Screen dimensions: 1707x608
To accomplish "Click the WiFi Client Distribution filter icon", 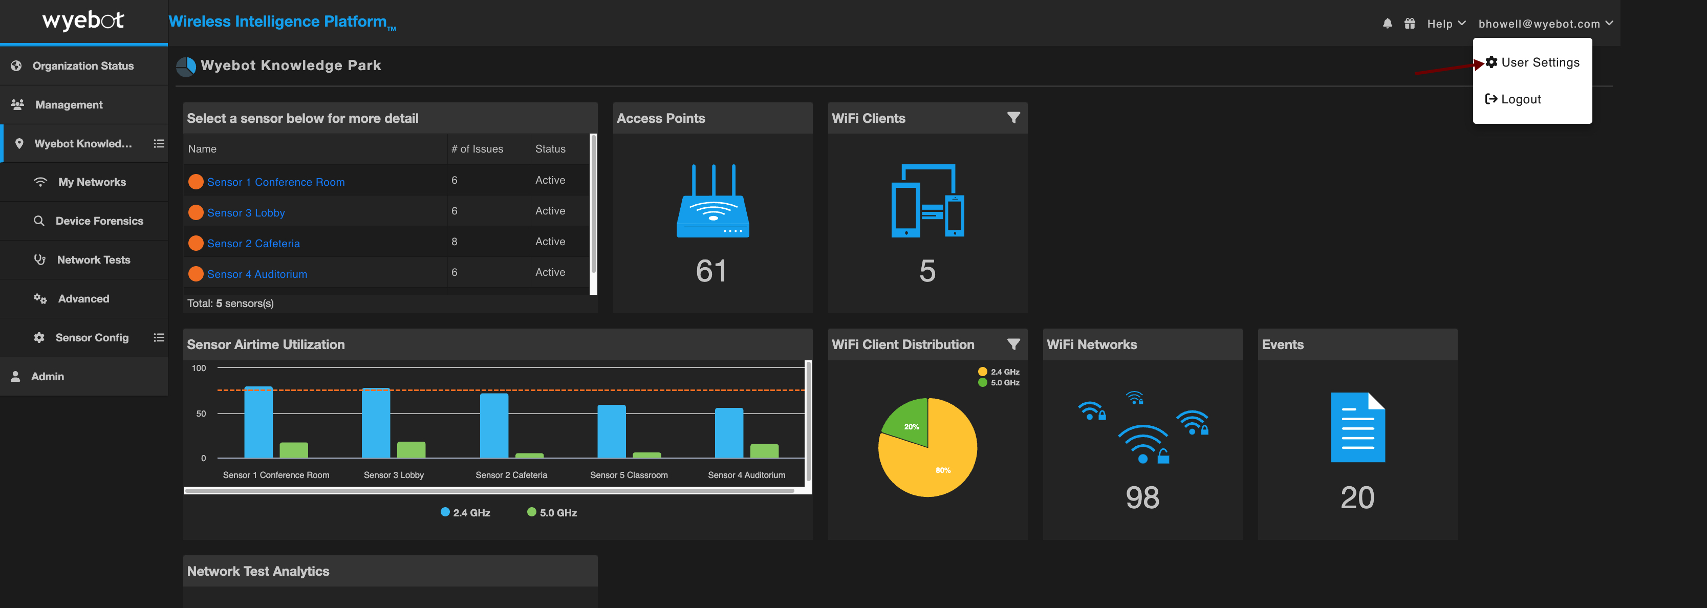I will 1013,344.
